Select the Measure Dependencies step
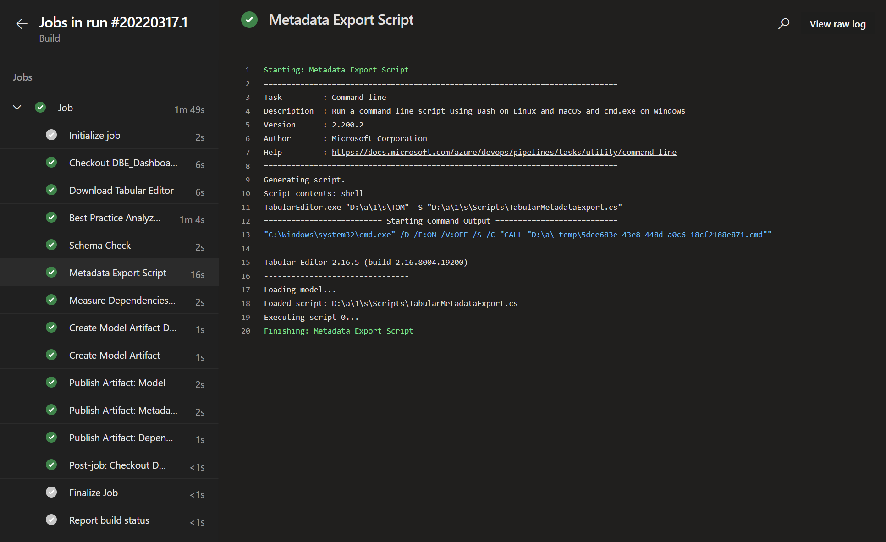 pos(122,301)
